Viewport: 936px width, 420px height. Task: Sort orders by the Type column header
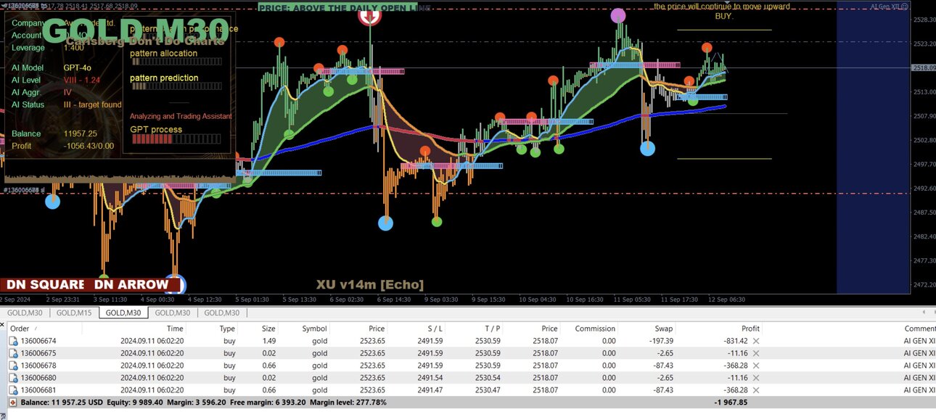tap(227, 329)
